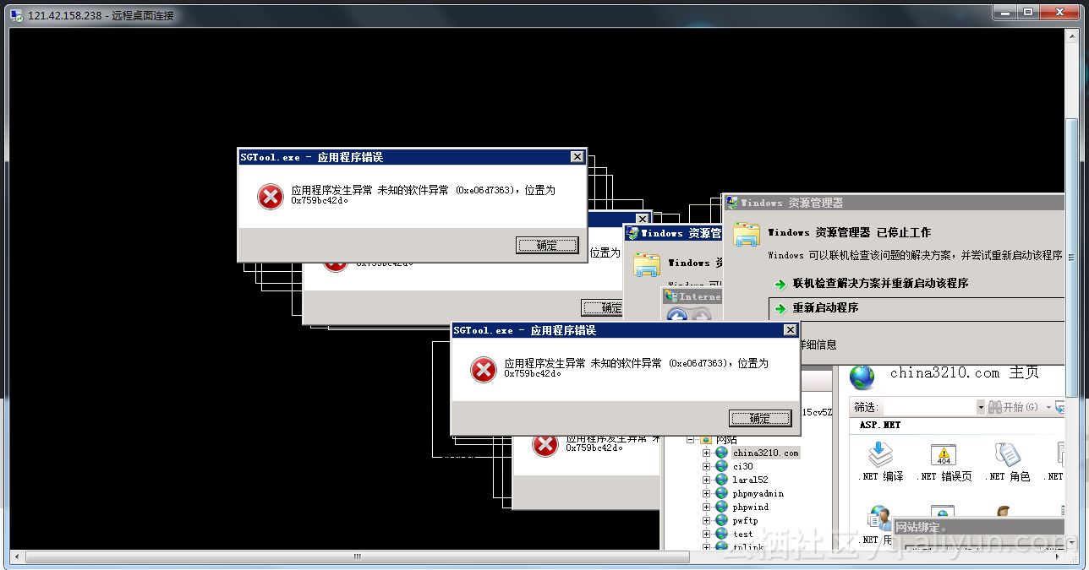The width and height of the screenshot is (1089, 570).
Task: Collapse the 网站 tree node
Action: (x=691, y=439)
